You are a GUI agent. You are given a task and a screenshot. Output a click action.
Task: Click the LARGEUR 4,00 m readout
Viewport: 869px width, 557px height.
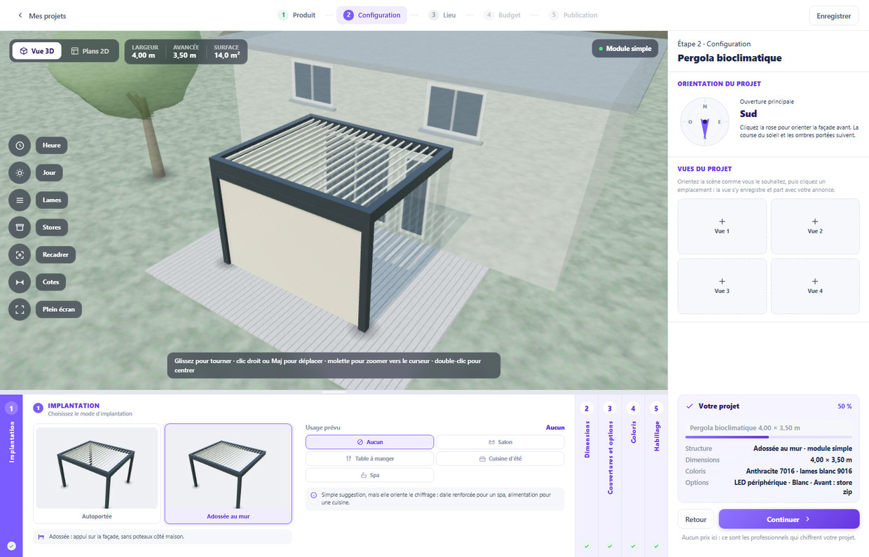[145, 51]
